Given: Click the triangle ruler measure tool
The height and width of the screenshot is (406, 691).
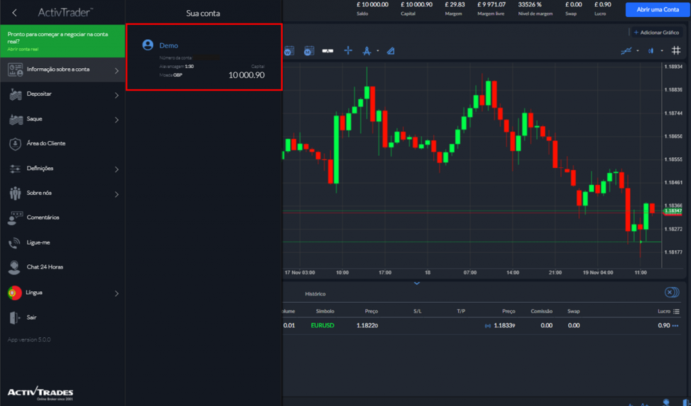Looking at the screenshot, I should [391, 51].
